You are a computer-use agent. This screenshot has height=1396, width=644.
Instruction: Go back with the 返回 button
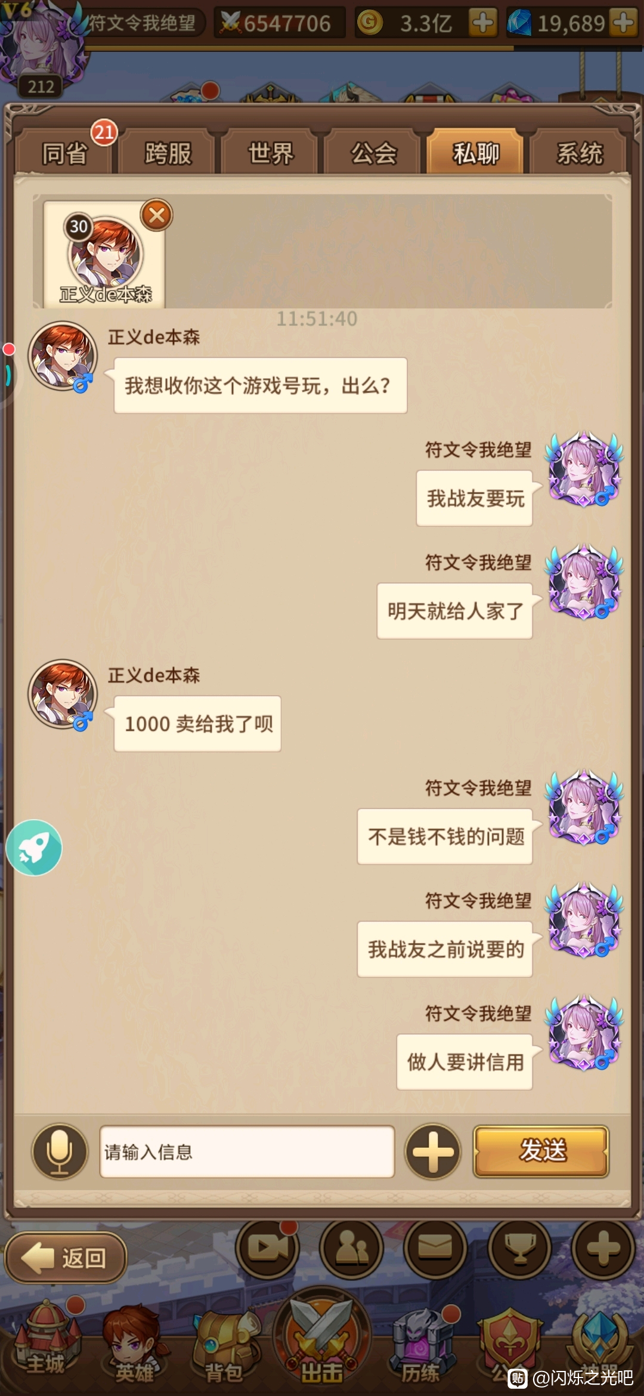66,1258
